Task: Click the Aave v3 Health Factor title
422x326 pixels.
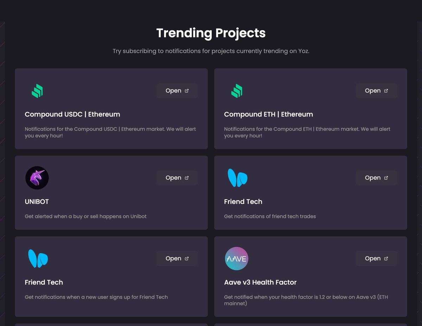Action: click(x=260, y=282)
